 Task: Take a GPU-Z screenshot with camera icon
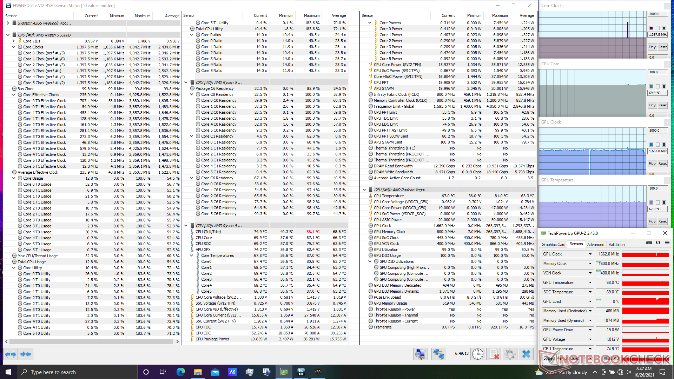[x=649, y=242]
